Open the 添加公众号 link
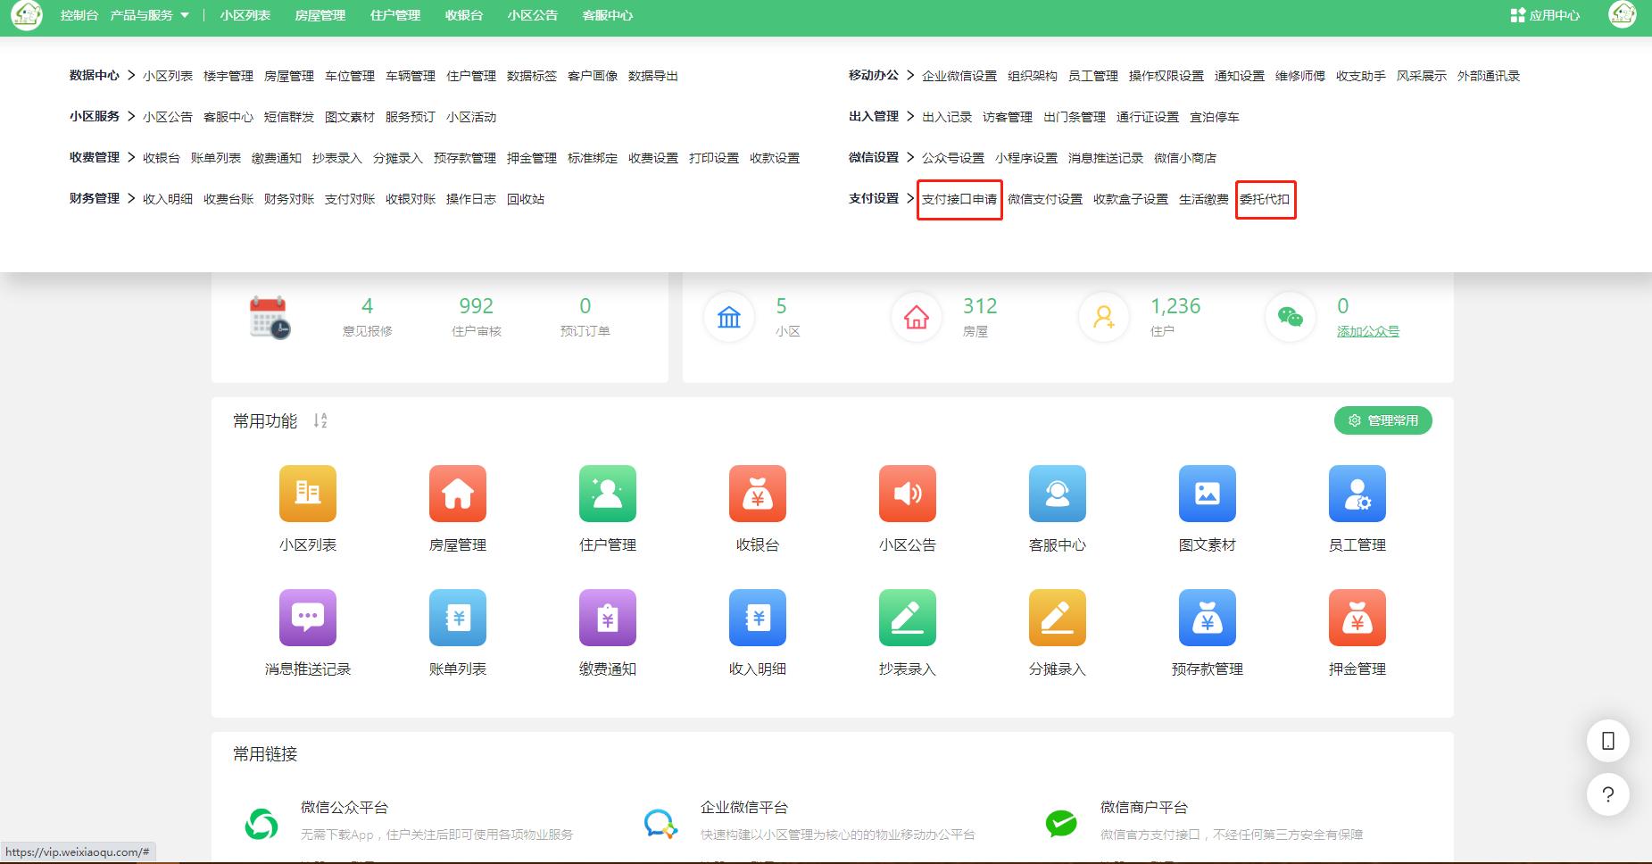Screen dimensions: 1652x864 click(x=1368, y=331)
